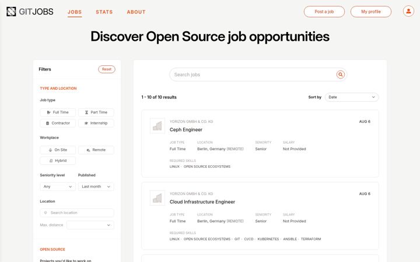This screenshot has width=420, height=262.
Task: Click the Filters panel title
Action: (x=45, y=69)
